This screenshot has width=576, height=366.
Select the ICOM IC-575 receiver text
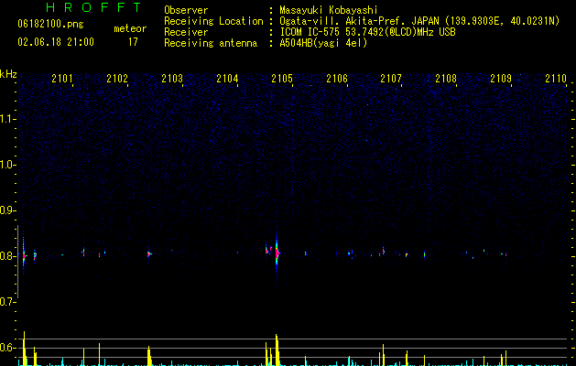pyautogui.click(x=367, y=32)
